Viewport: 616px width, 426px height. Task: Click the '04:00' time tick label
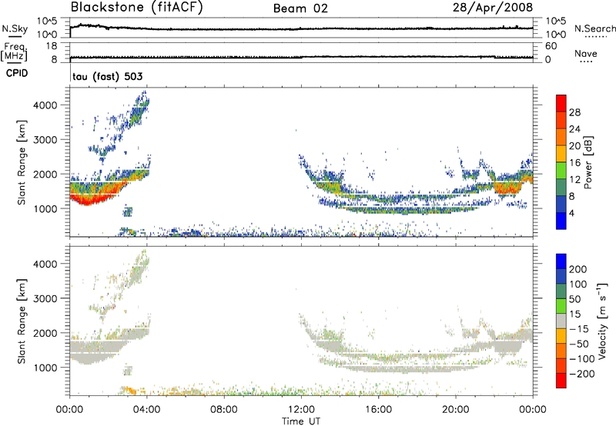[146, 410]
